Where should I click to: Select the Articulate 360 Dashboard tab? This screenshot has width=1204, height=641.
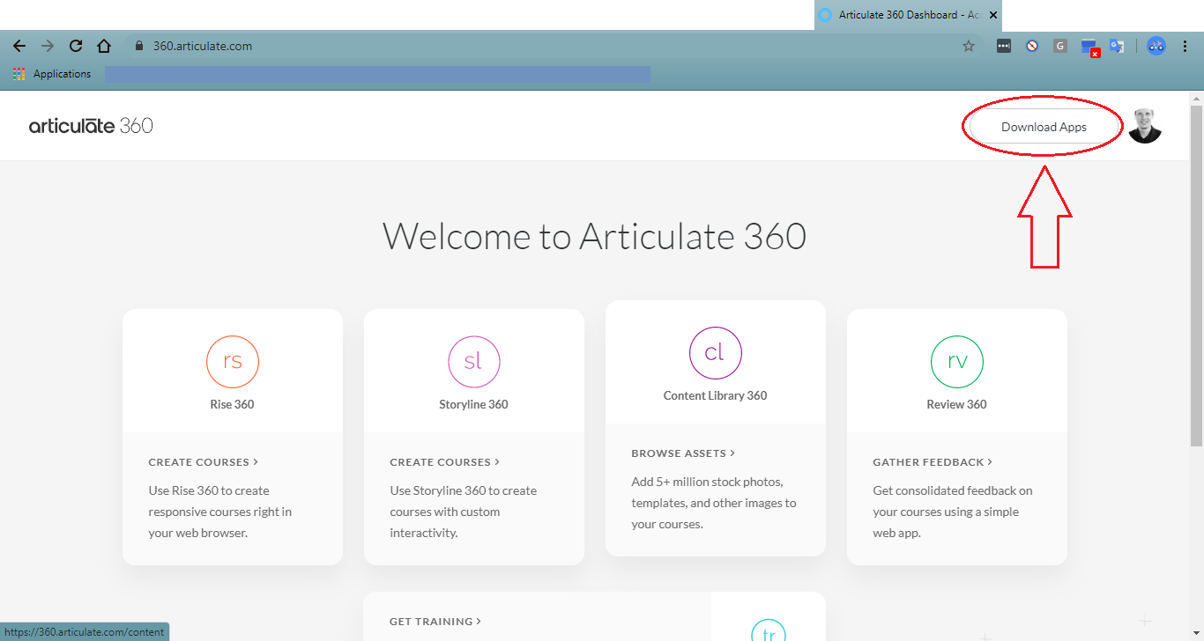908,15
